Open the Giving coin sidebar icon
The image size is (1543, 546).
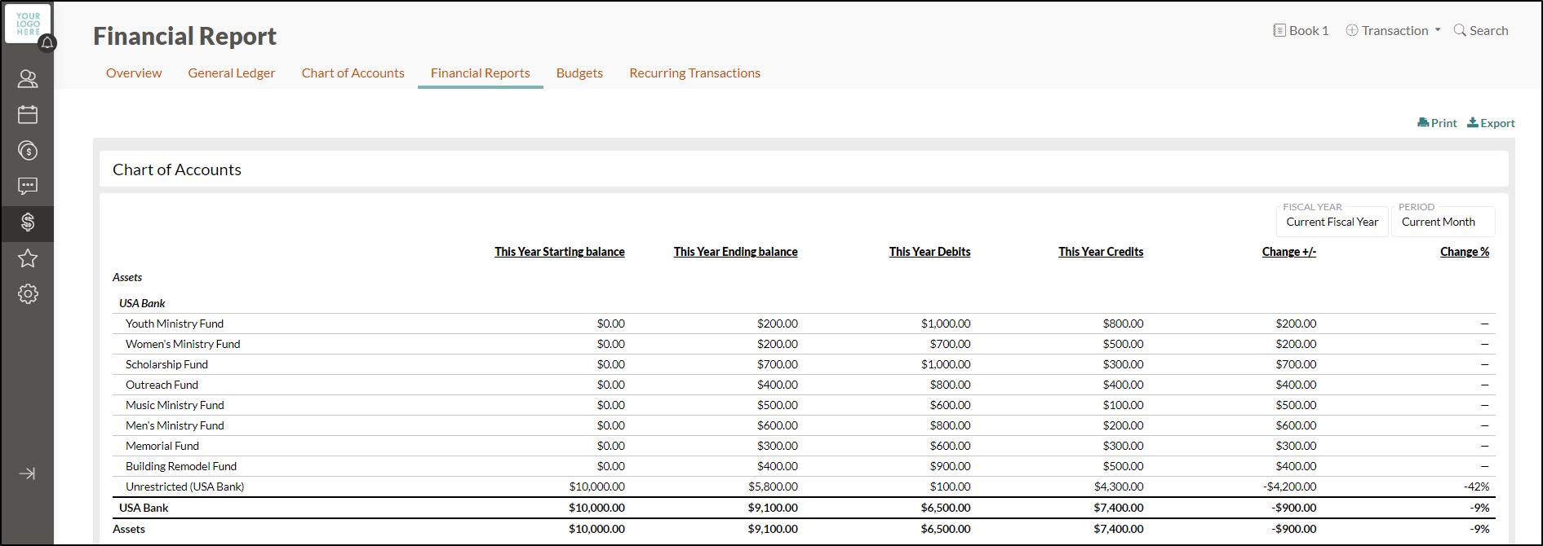click(x=28, y=150)
